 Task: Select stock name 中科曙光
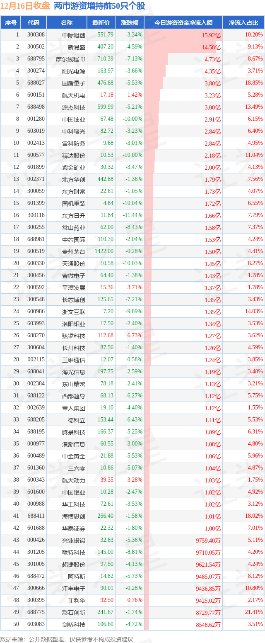click(74, 131)
